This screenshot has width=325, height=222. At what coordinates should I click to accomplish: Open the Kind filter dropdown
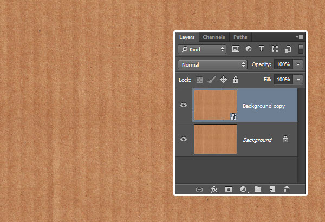202,49
